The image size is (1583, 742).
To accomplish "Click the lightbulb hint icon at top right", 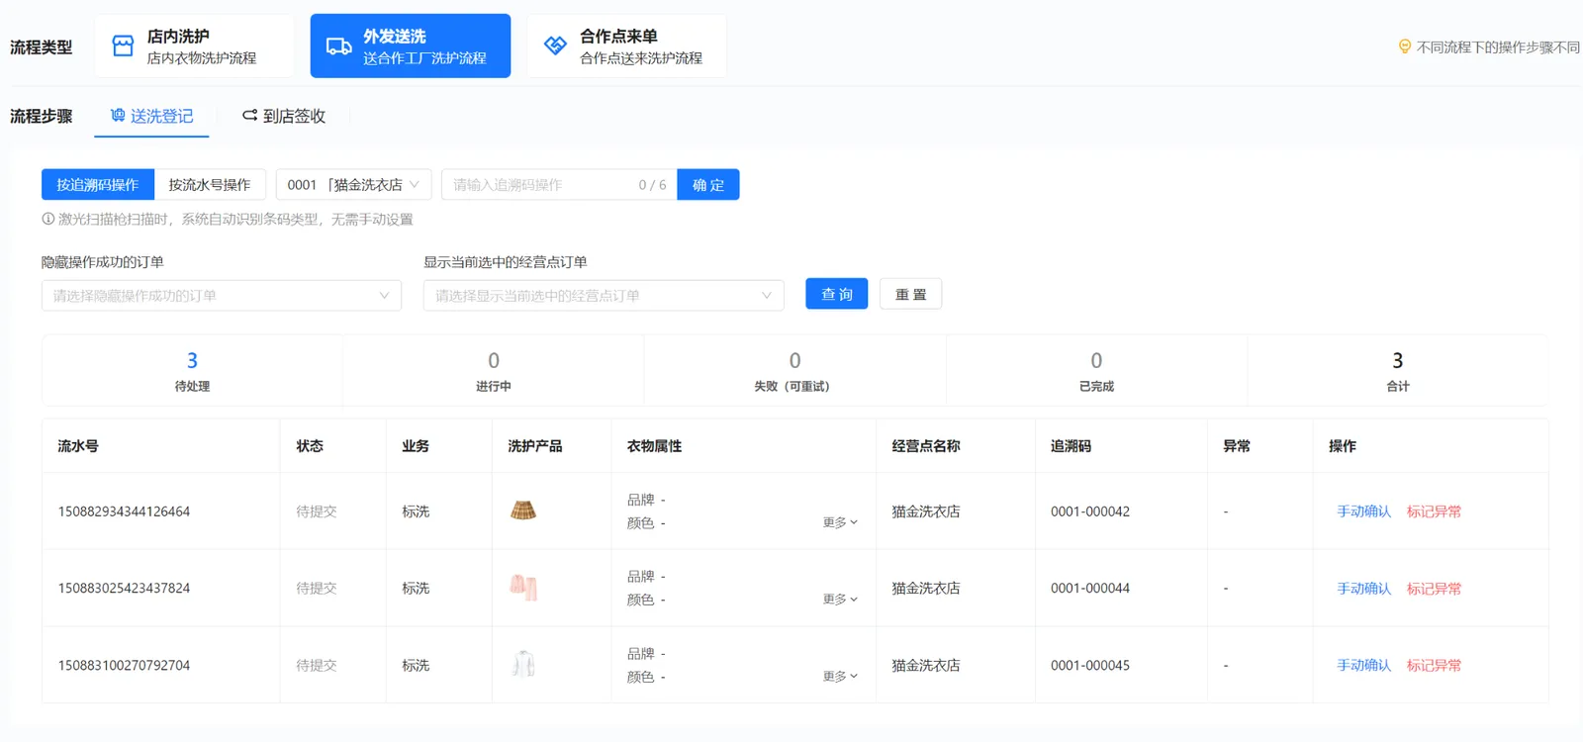I will click(x=1404, y=46).
